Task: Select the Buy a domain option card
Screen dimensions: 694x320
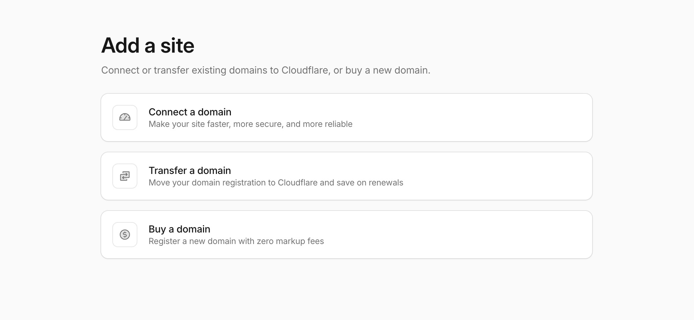Action: tap(347, 235)
